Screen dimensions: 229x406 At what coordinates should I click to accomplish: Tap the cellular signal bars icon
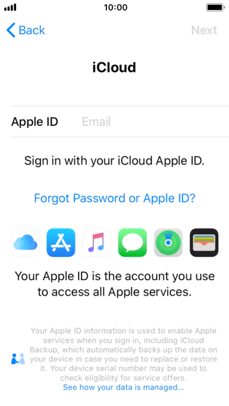coord(10,8)
